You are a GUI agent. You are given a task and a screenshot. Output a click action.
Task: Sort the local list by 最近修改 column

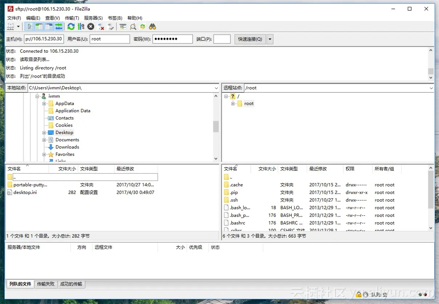136,169
